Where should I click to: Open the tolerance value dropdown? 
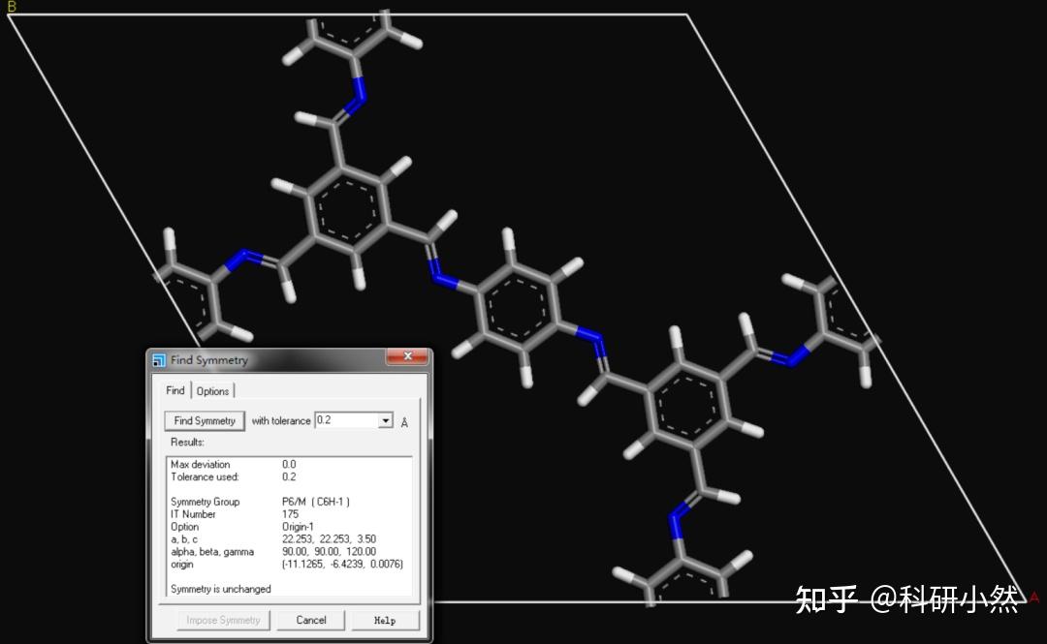coord(384,420)
